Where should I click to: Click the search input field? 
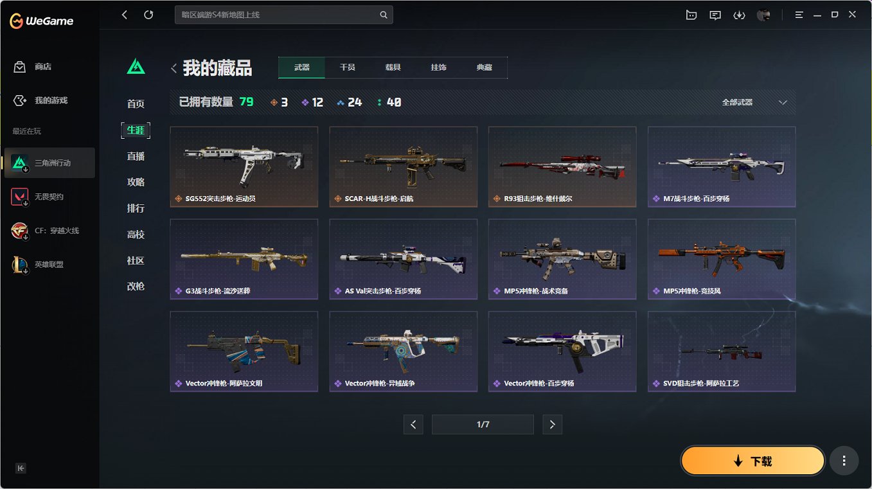[283, 15]
